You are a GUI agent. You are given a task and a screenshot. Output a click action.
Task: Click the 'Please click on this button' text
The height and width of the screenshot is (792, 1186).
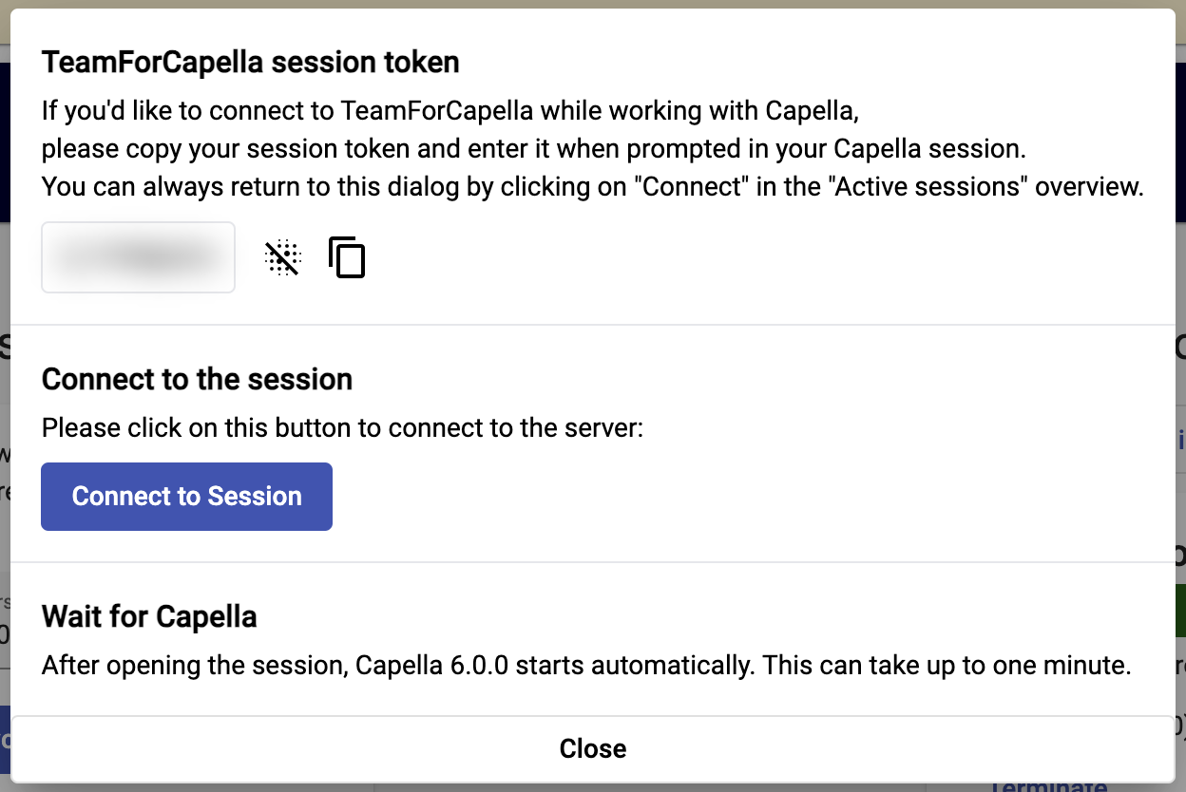pyautogui.click(x=343, y=428)
